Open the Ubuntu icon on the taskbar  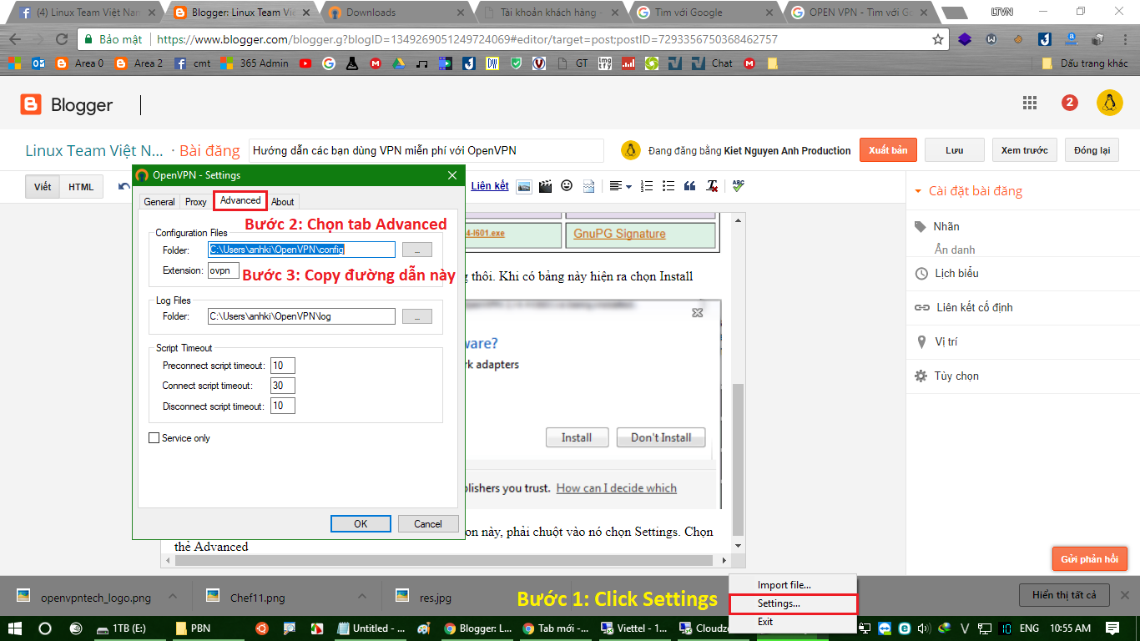tap(262, 628)
